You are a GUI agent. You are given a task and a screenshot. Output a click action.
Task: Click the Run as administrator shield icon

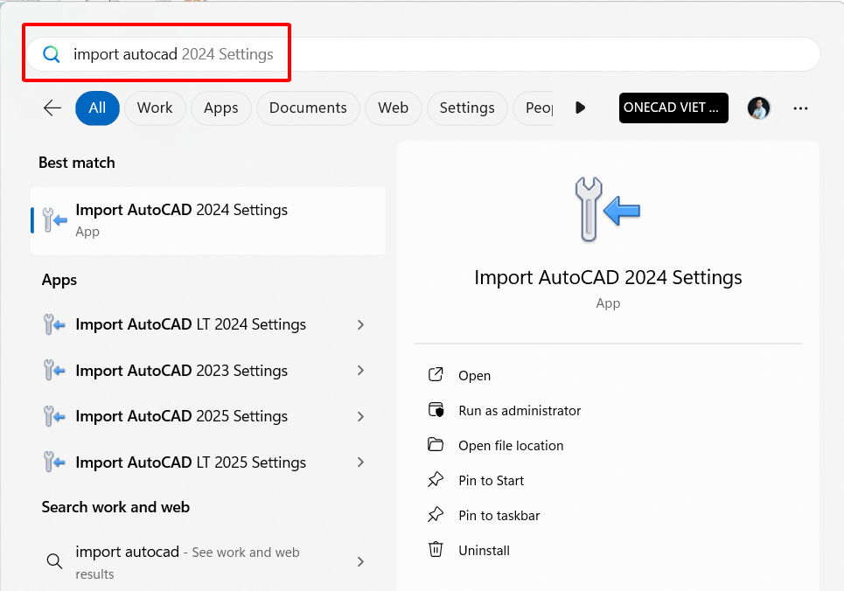click(x=436, y=410)
